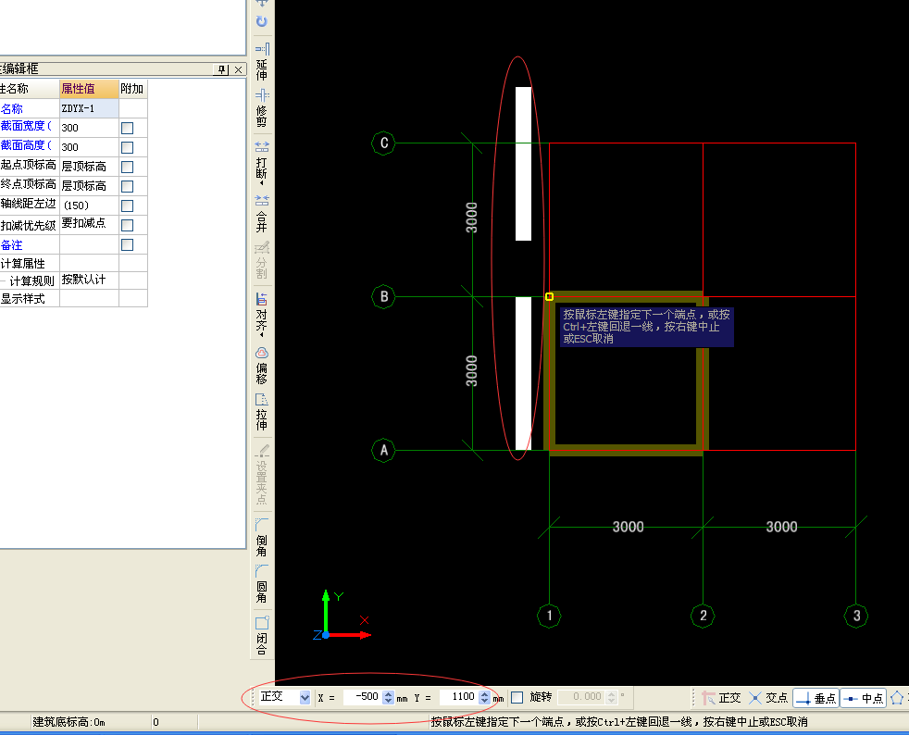
Task: Check the 扣减优先级 附加 checkbox
Action: pos(128,225)
